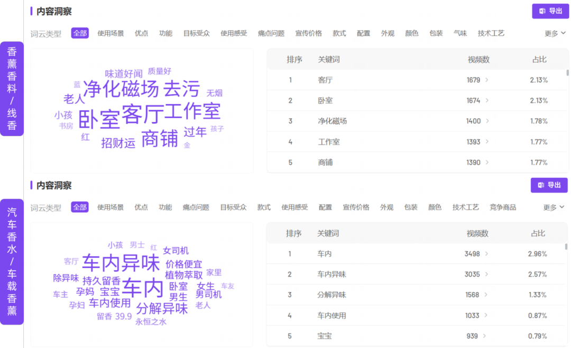Click 去污 in the top word cloud
Screen dimensions: 571x348
click(181, 89)
